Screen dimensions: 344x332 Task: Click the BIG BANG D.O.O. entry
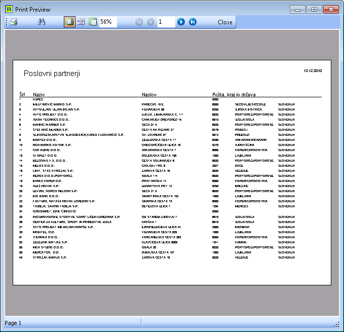point(46,196)
